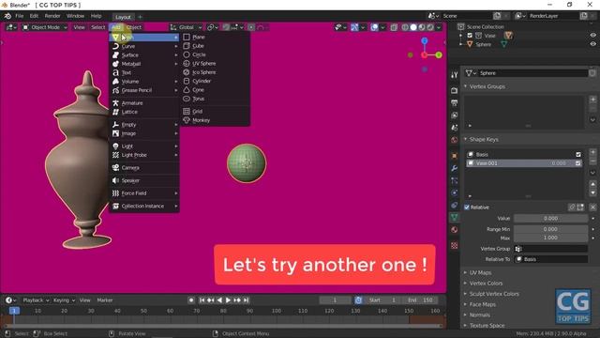Switch to rendered viewport shading

click(x=430, y=27)
